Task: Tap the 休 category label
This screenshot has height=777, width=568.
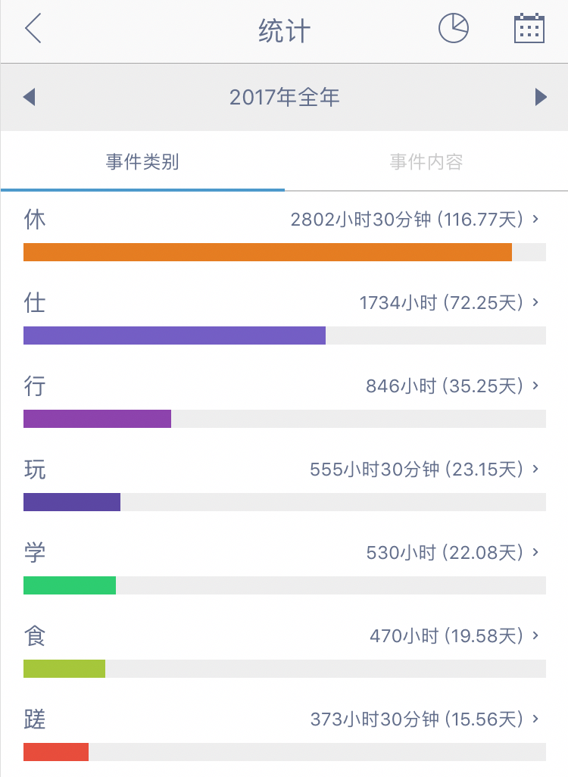Action: click(x=35, y=219)
